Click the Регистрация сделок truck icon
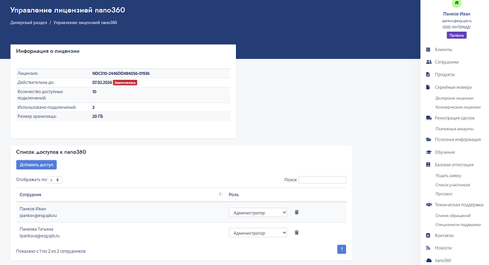489x265 pixels. click(429, 118)
